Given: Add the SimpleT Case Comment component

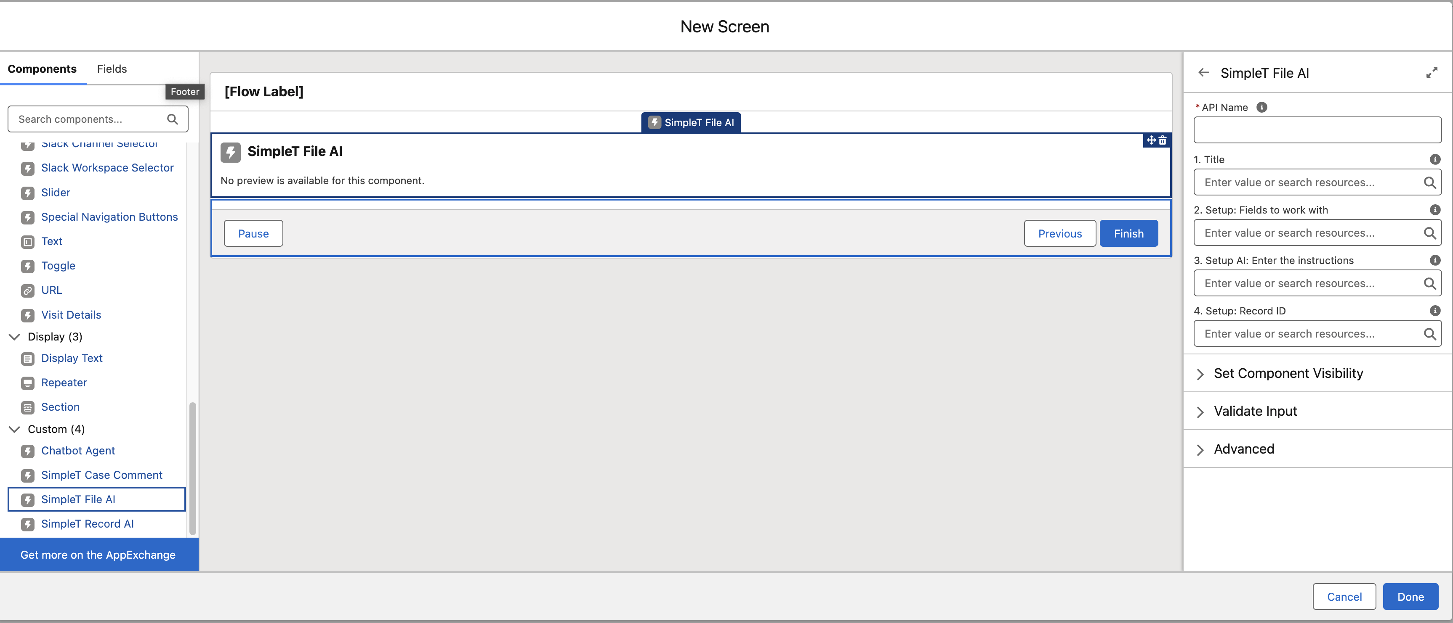Looking at the screenshot, I should pyautogui.click(x=101, y=475).
